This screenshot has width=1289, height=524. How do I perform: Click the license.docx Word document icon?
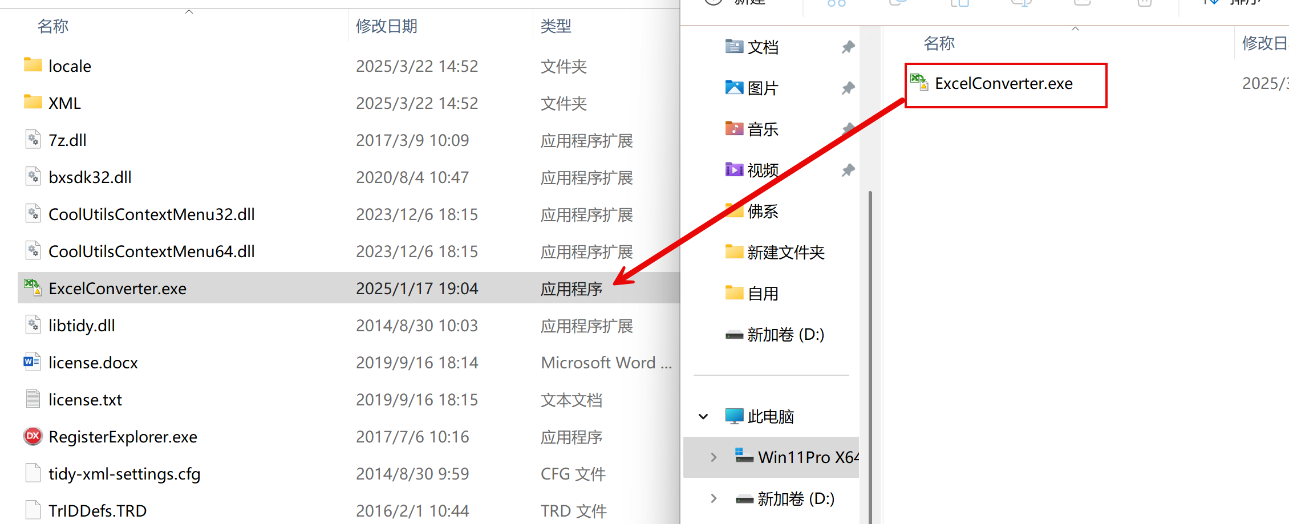[x=33, y=362]
